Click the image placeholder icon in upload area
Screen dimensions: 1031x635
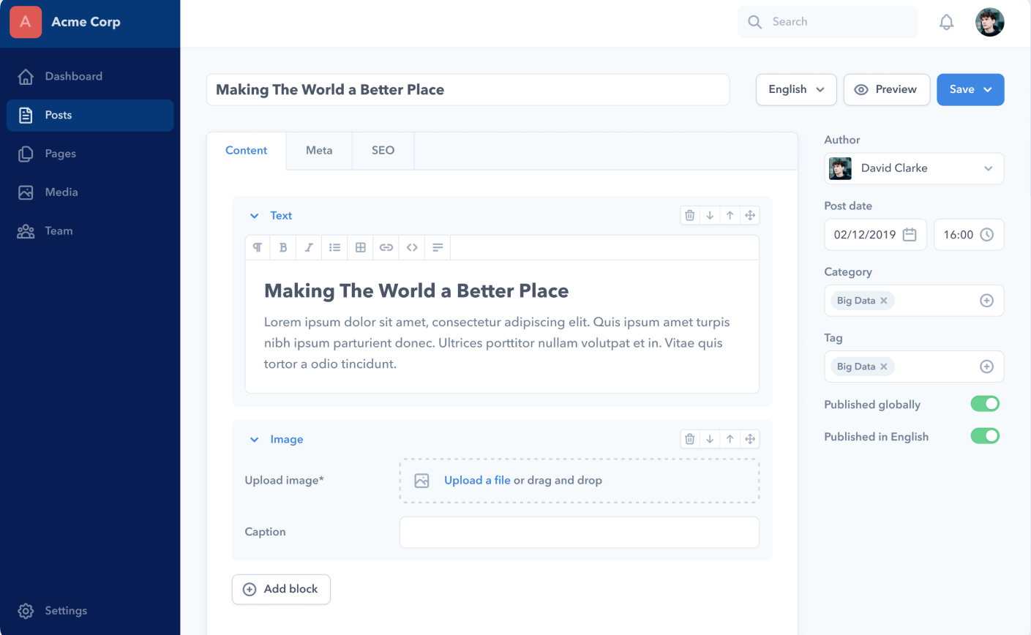421,481
